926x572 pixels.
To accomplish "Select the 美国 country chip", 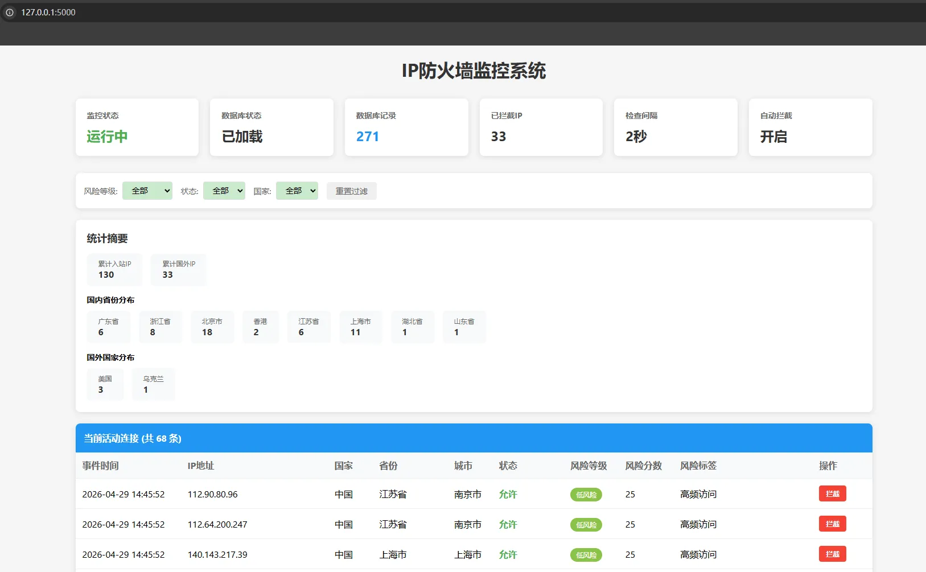I will 105,384.
